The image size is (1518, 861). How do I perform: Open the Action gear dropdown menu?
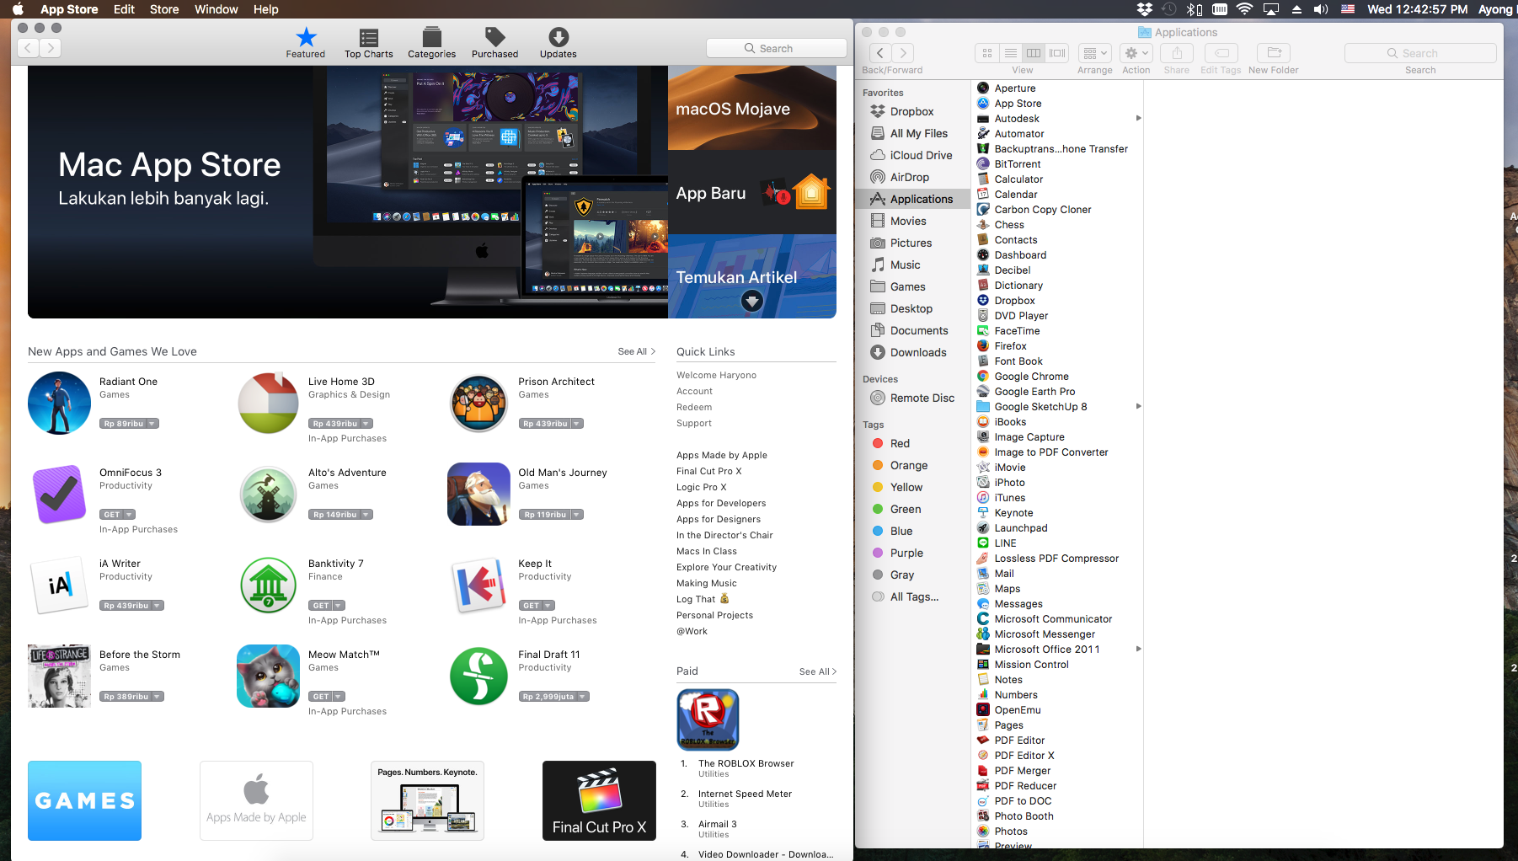click(1136, 53)
